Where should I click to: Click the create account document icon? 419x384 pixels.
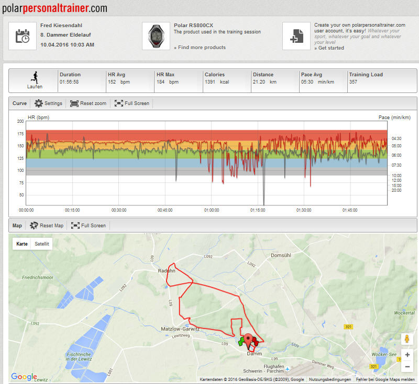296,36
